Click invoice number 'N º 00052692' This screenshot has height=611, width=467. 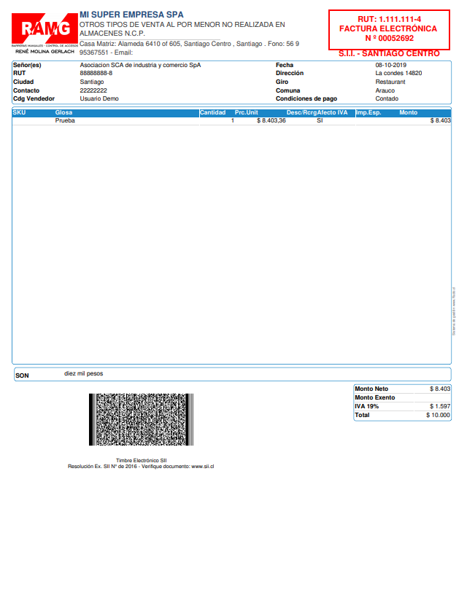pos(389,38)
